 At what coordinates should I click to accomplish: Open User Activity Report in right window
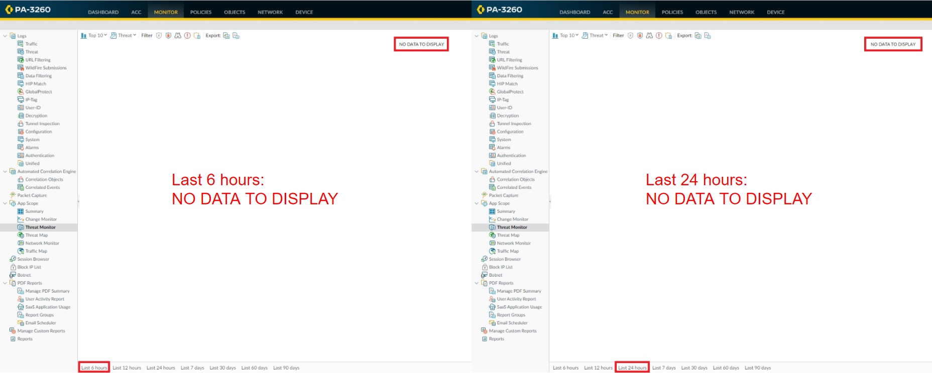513,299
